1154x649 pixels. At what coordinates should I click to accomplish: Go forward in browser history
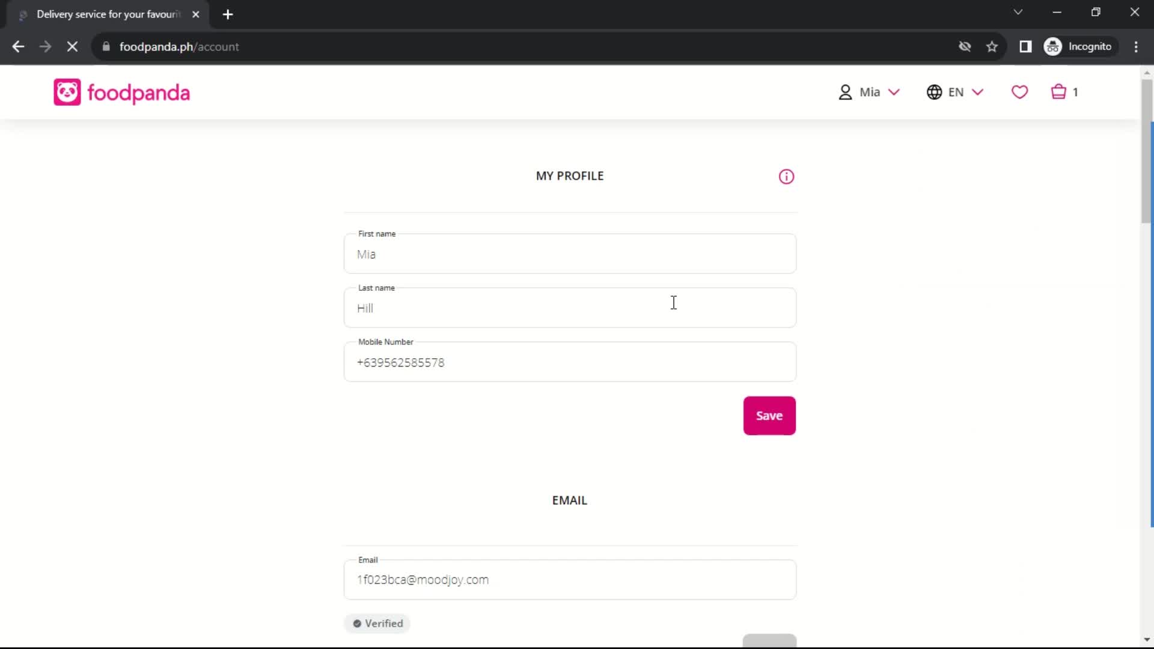(x=45, y=46)
